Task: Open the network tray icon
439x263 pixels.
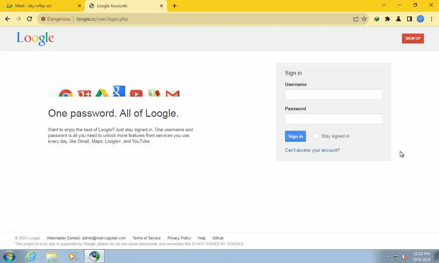Action: click(396, 256)
